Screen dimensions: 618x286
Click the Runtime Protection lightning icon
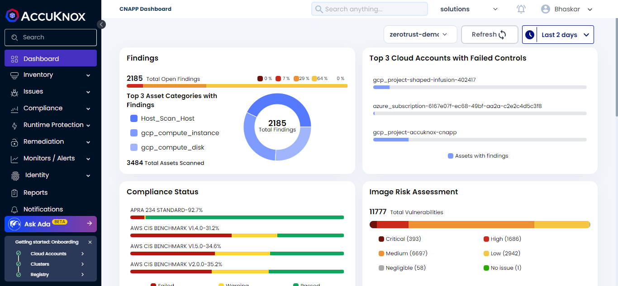coord(14,125)
